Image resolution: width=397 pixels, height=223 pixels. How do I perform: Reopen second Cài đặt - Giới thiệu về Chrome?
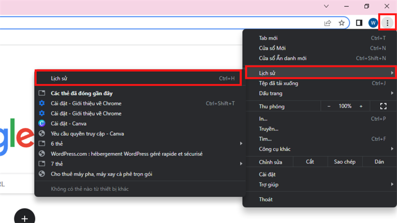click(x=140, y=113)
